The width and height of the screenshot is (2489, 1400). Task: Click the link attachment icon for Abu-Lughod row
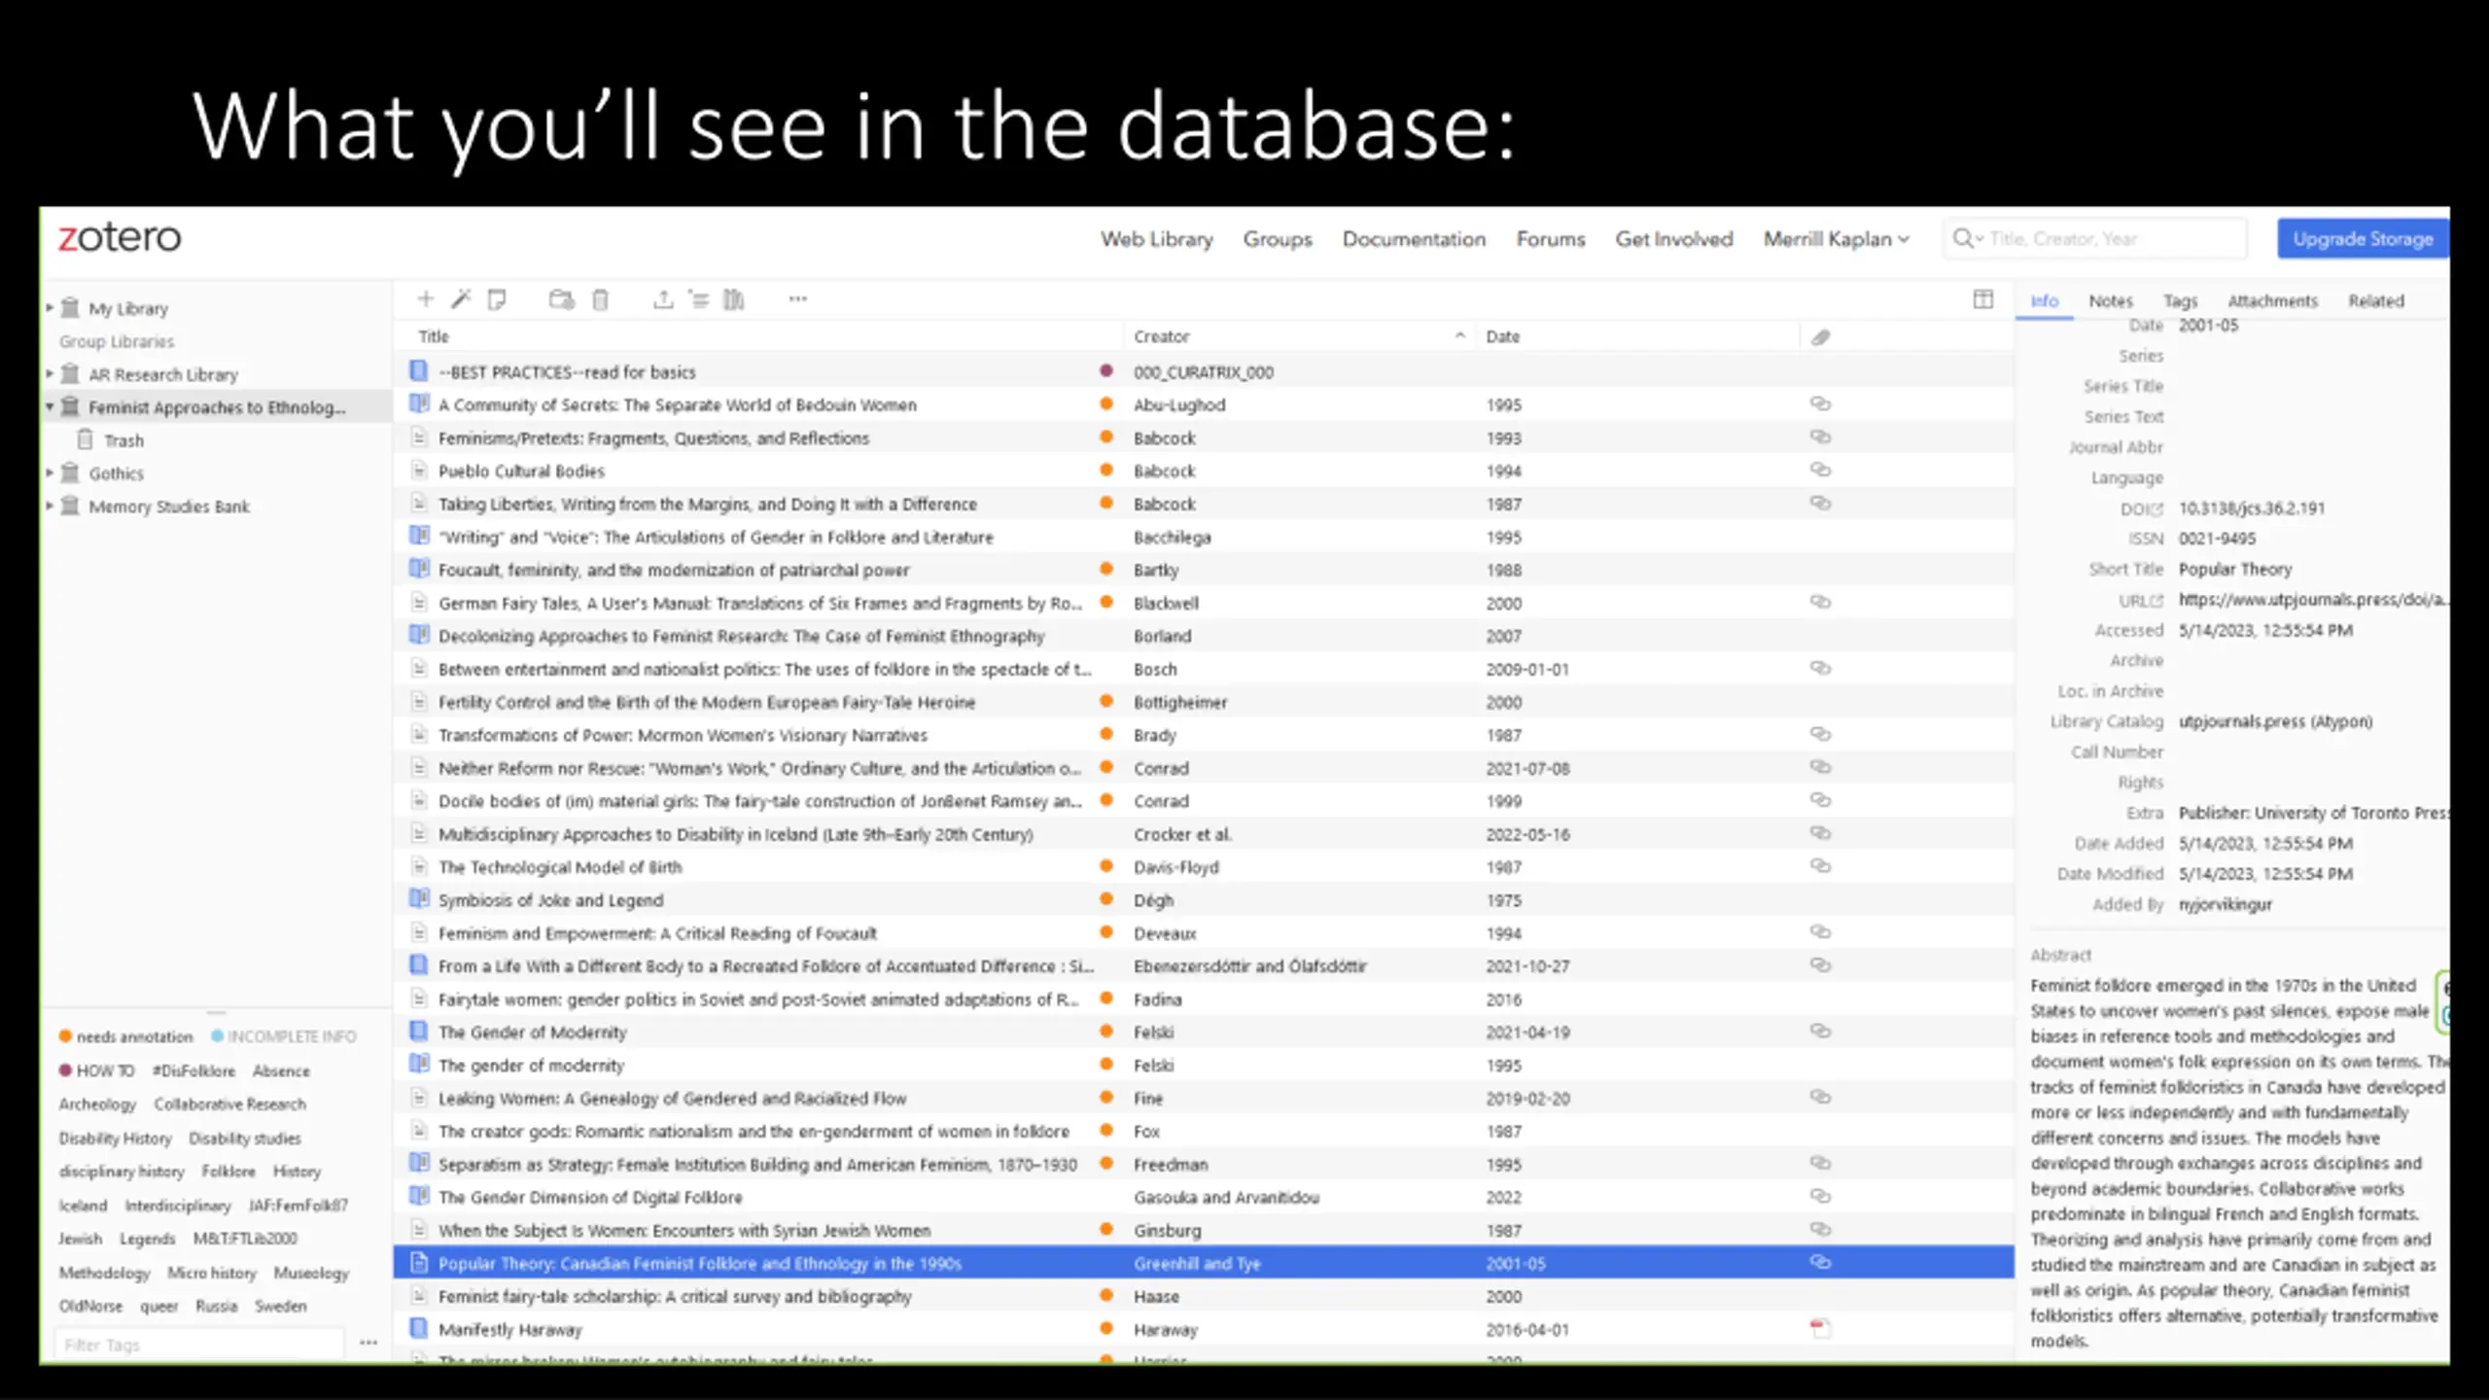[x=1820, y=403]
